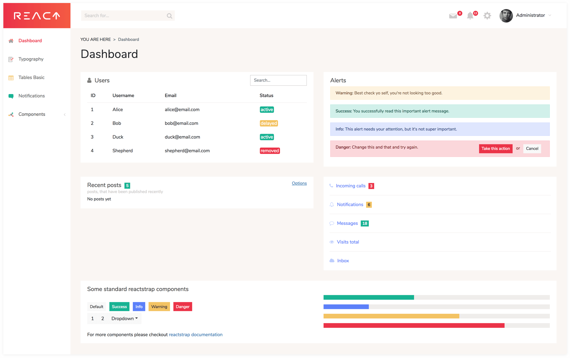The image size is (570, 358).
Task: Open the reactstrap documentation link
Action: (196, 334)
